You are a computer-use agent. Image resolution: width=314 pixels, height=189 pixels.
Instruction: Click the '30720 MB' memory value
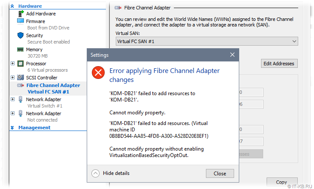[38, 56]
